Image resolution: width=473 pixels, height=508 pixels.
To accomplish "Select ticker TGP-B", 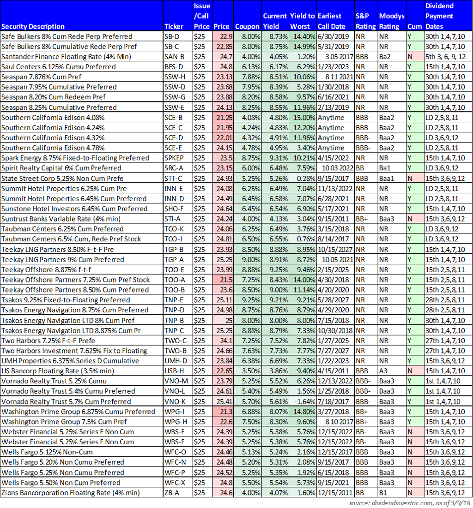I will point(178,249).
